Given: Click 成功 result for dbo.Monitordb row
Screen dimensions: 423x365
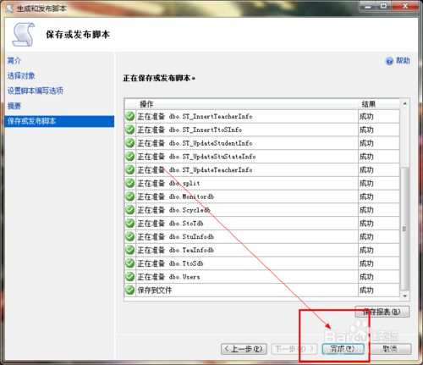Looking at the screenshot, I should (x=366, y=196).
